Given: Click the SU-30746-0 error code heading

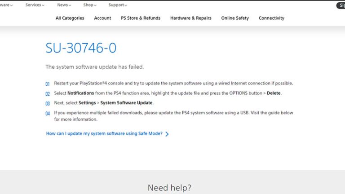Looking at the screenshot, I should (81, 48).
